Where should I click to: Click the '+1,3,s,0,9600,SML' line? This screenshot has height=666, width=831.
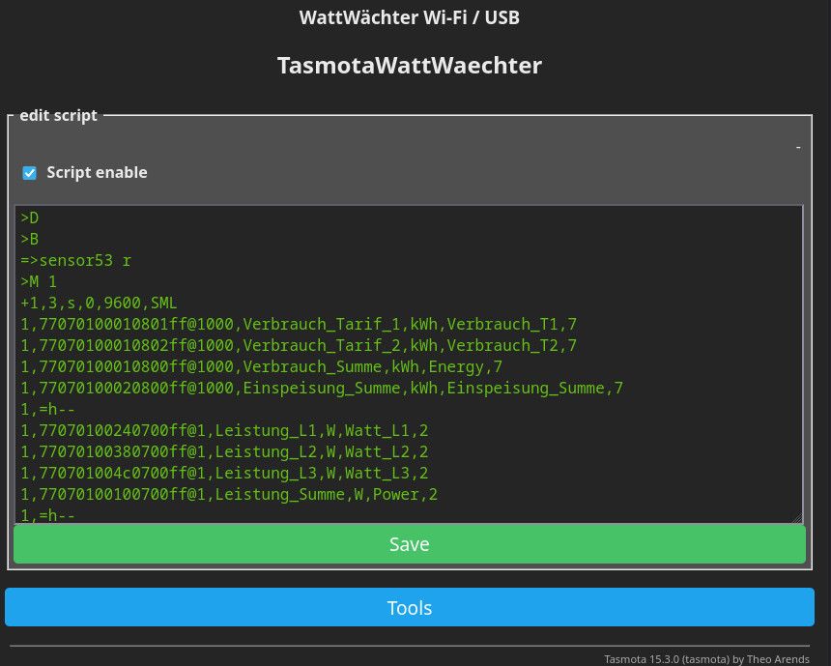pos(99,303)
